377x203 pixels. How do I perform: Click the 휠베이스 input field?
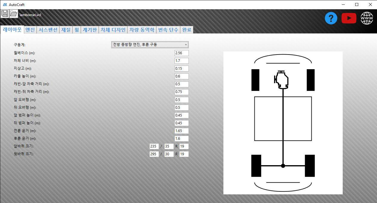click(x=181, y=53)
